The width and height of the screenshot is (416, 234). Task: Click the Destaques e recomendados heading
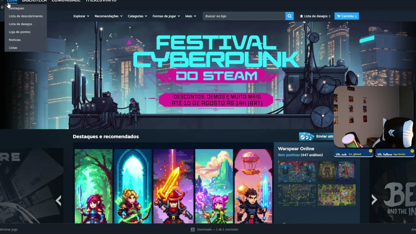coord(106,136)
